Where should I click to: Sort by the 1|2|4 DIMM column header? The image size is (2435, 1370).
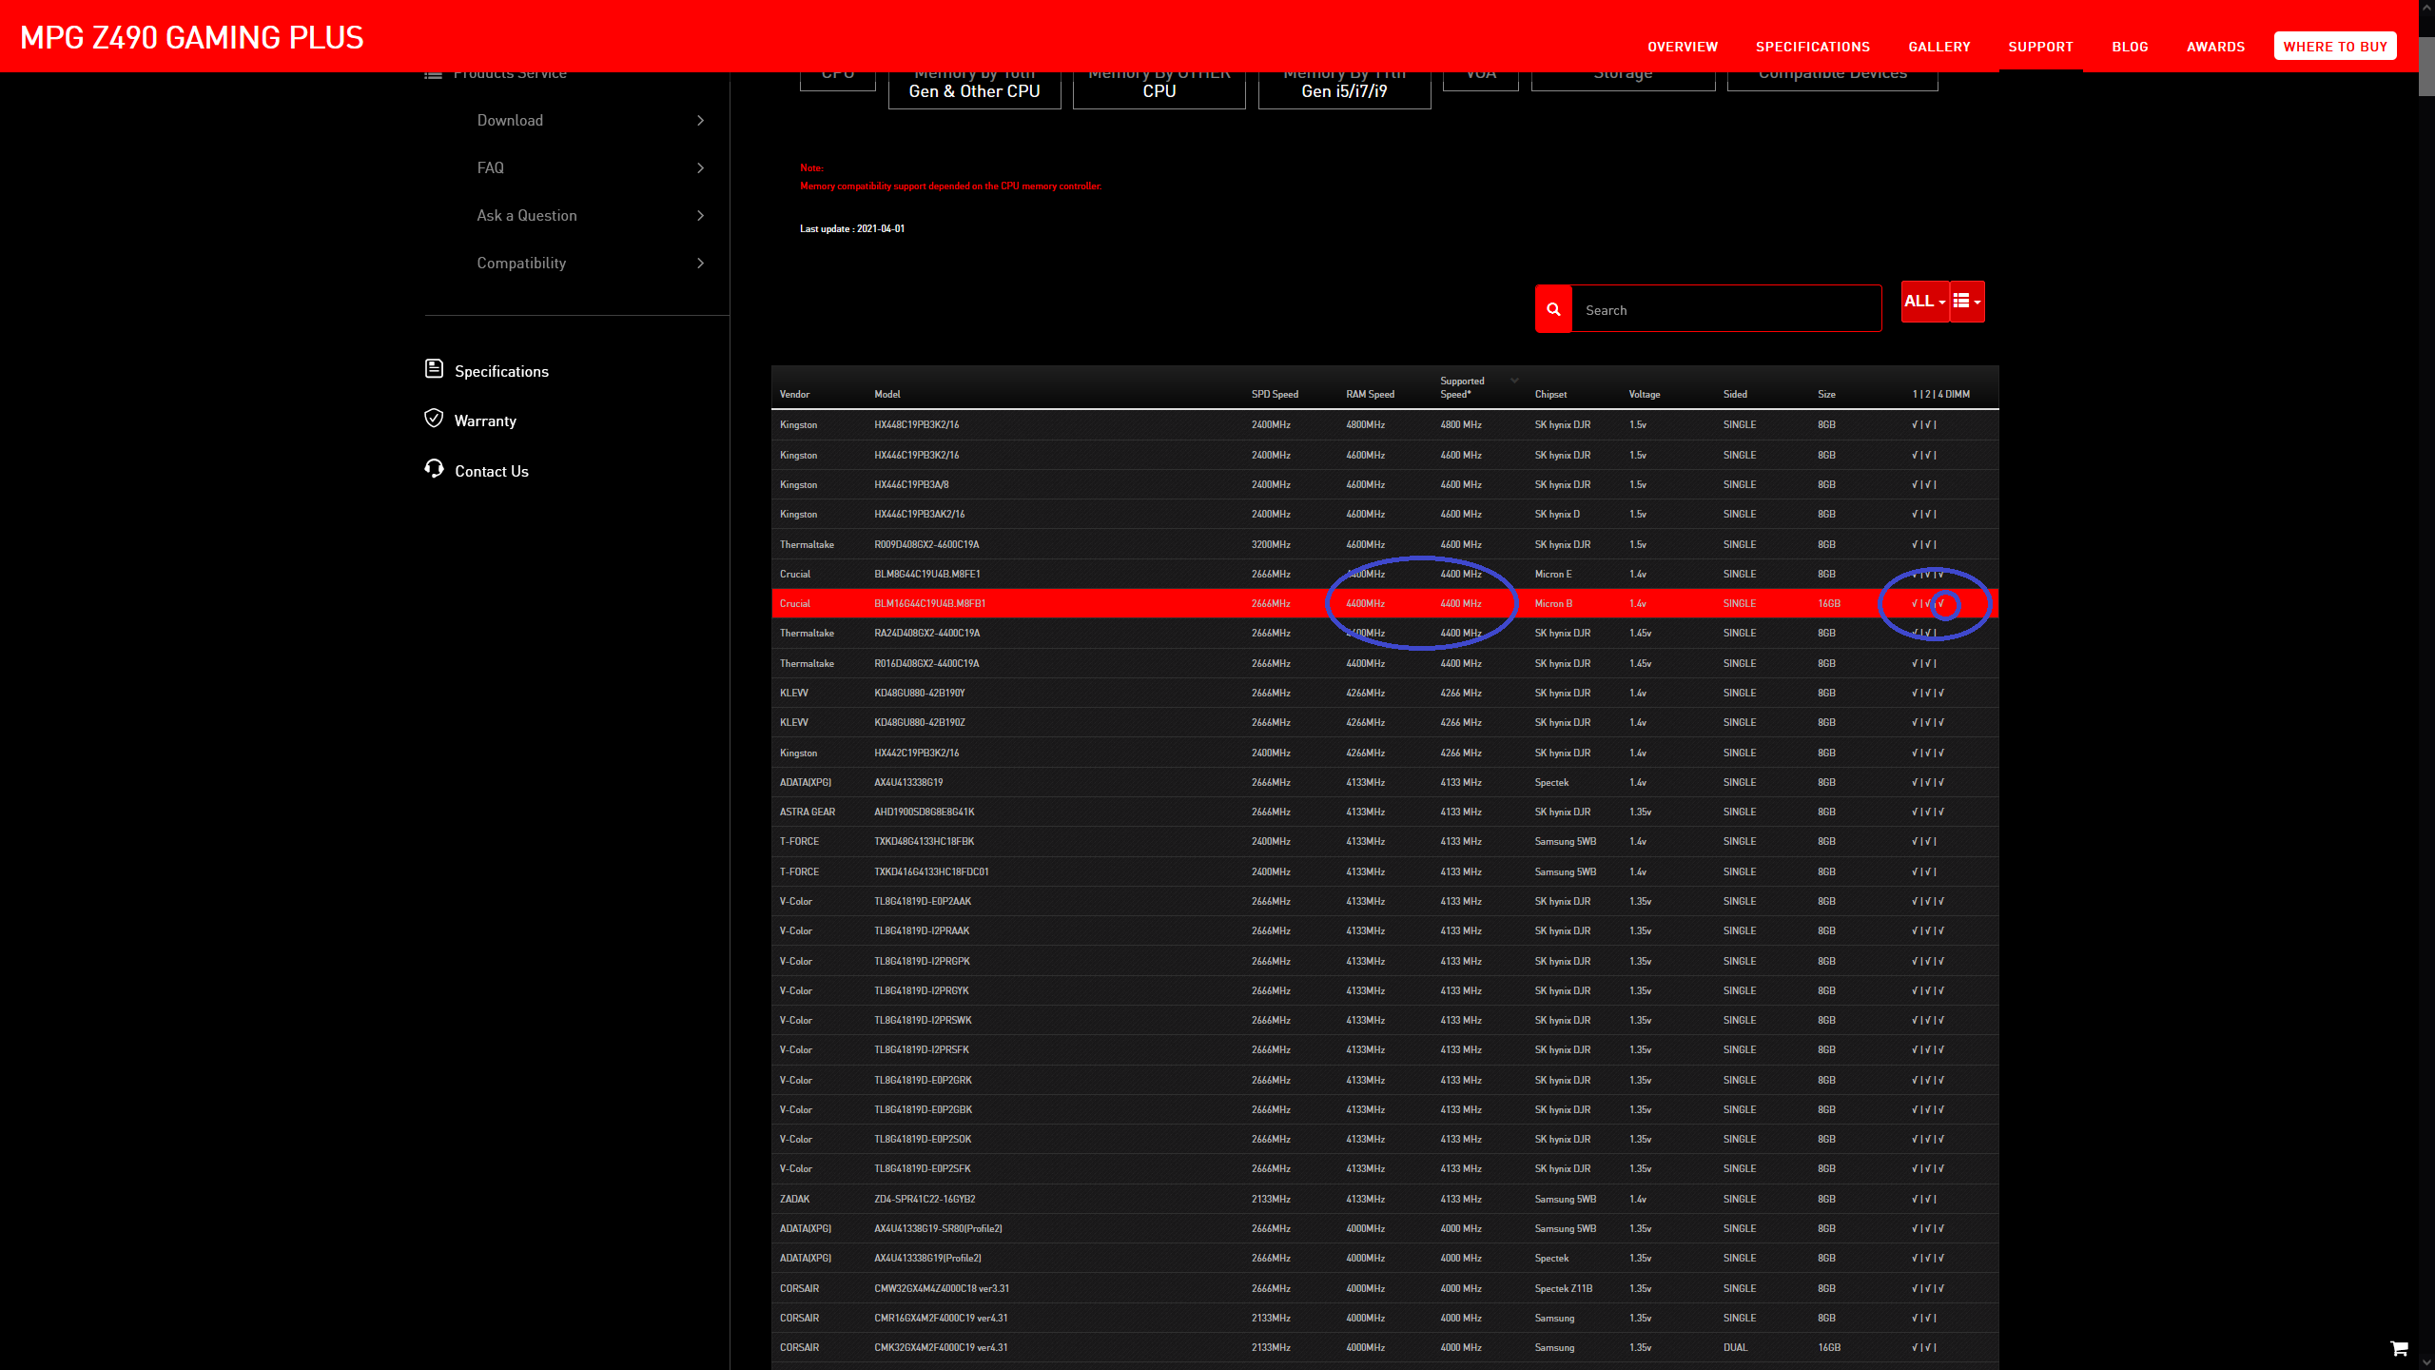[1940, 394]
